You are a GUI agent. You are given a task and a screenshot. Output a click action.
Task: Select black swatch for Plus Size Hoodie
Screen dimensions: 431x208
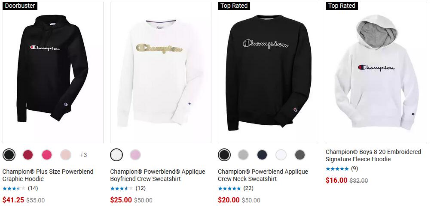[9, 155]
